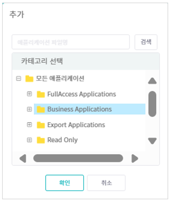169x201 pixels.
Task: Expand the Export Applications node
Action: click(30, 125)
